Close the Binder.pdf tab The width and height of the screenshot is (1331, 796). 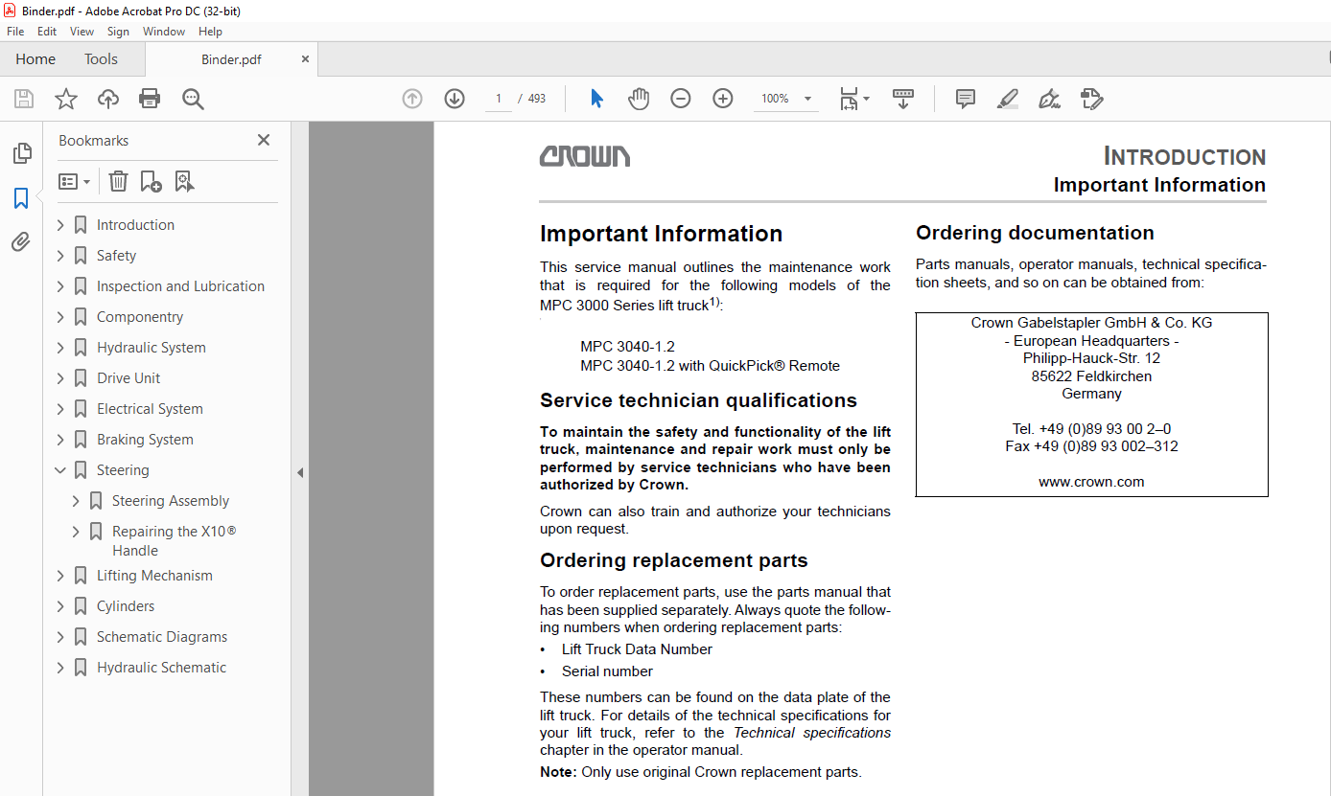(306, 59)
